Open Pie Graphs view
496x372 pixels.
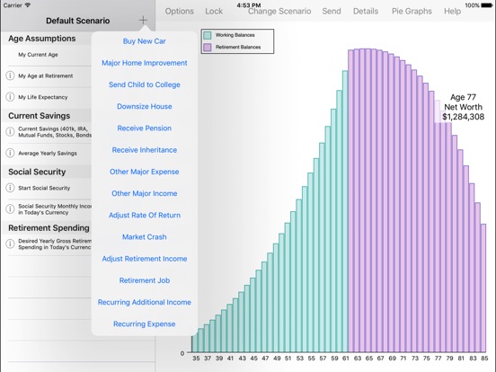pos(412,12)
